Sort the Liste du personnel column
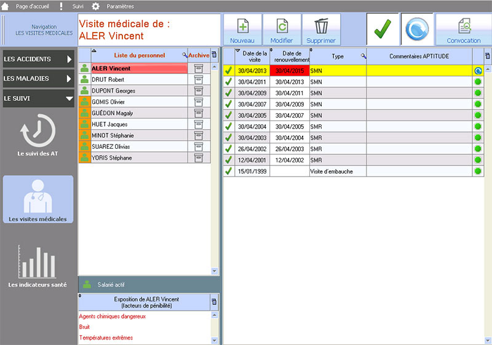 [140, 55]
